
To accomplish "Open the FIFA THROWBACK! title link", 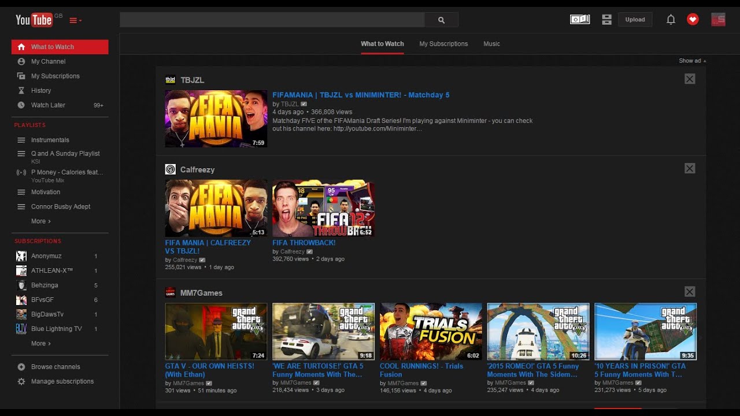I will pos(304,243).
